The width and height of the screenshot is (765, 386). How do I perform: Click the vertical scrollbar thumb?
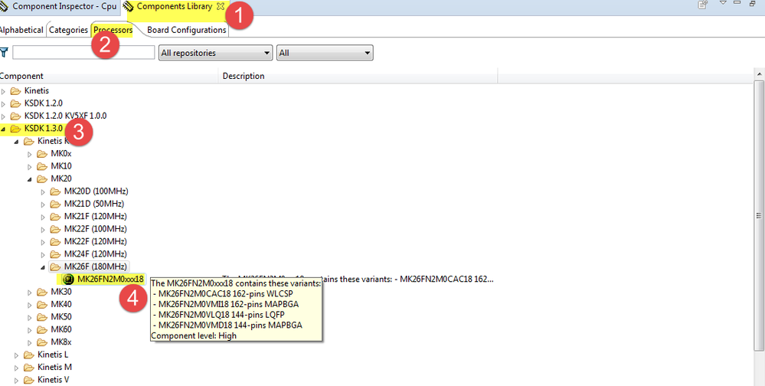pos(759,215)
